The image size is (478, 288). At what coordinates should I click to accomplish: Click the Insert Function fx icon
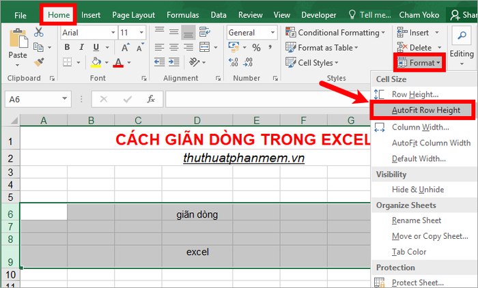tap(151, 99)
